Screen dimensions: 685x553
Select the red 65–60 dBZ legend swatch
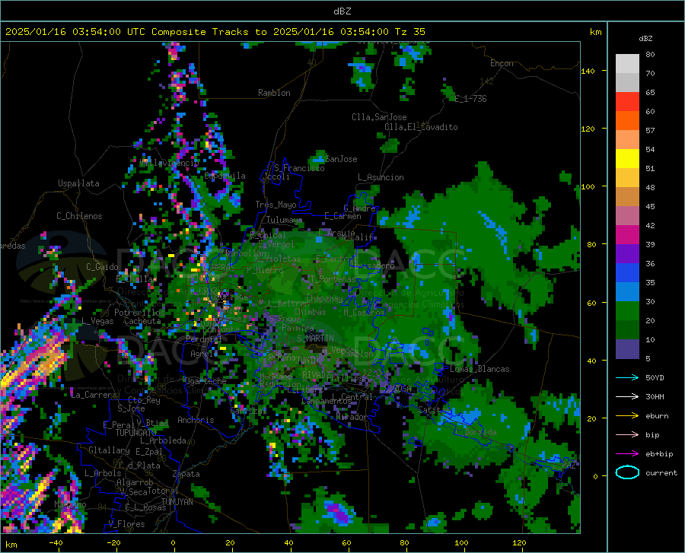pos(627,102)
